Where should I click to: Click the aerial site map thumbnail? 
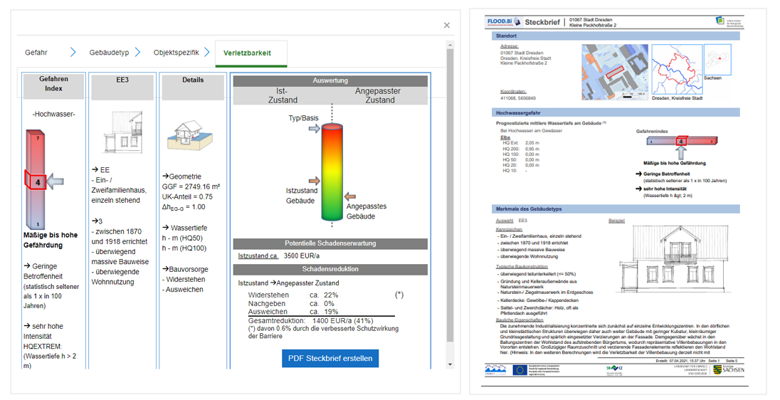tap(609, 69)
